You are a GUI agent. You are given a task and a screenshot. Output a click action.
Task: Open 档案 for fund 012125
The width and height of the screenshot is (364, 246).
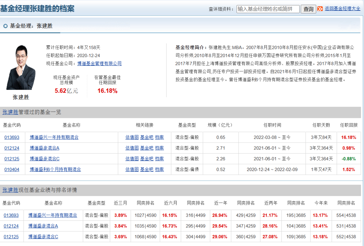coord(159,159)
